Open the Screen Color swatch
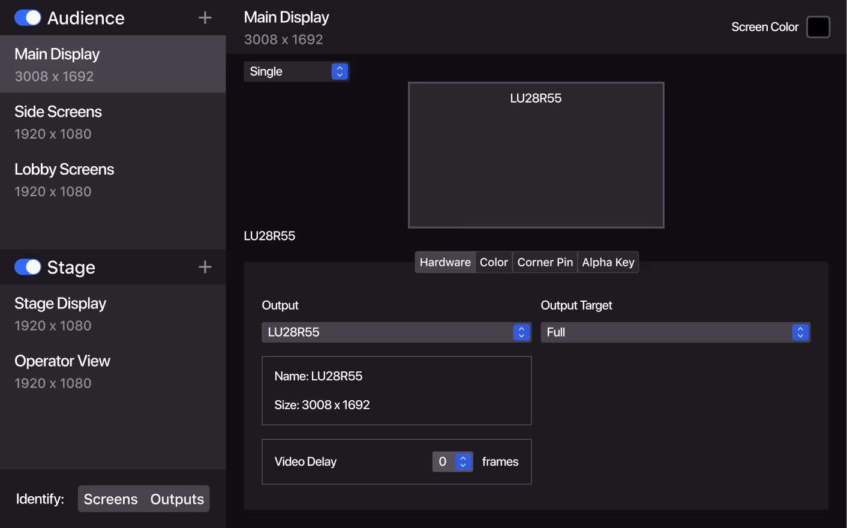 click(818, 27)
